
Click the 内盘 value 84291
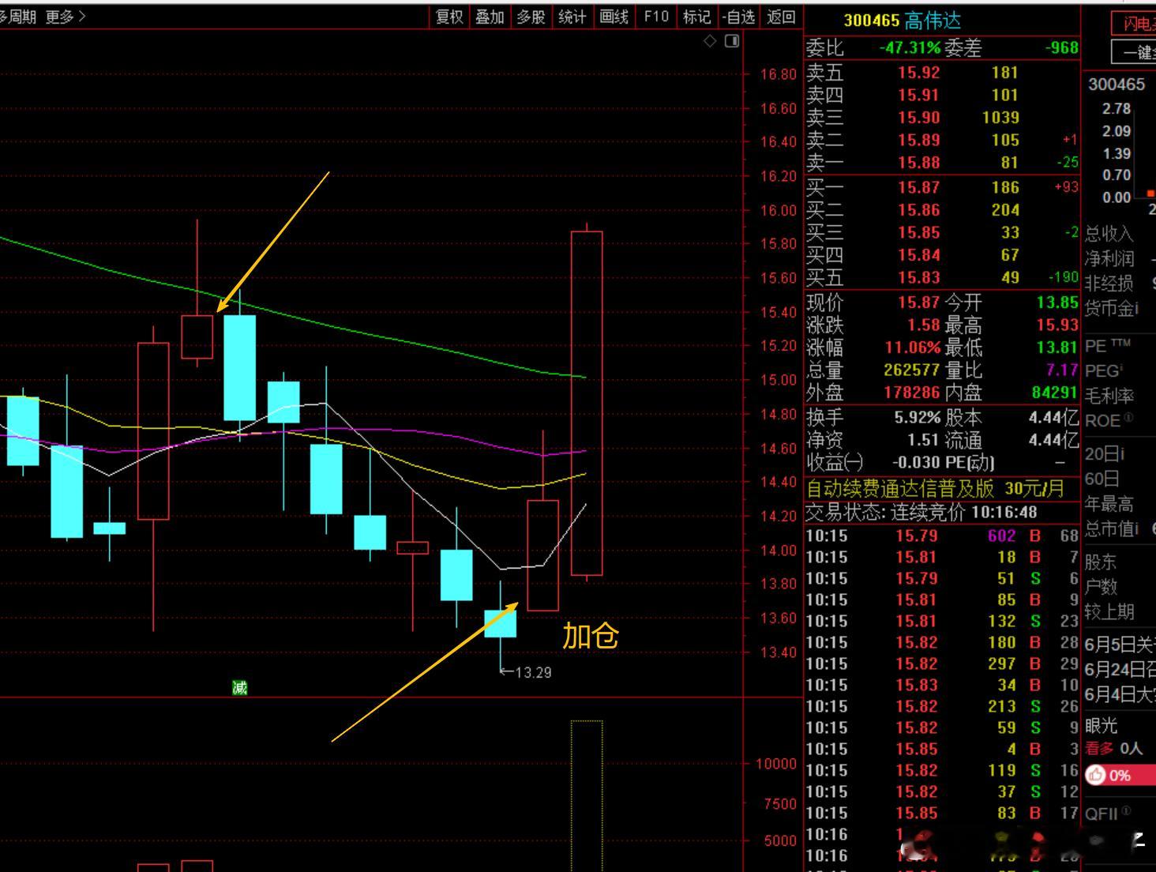pyautogui.click(x=1055, y=392)
